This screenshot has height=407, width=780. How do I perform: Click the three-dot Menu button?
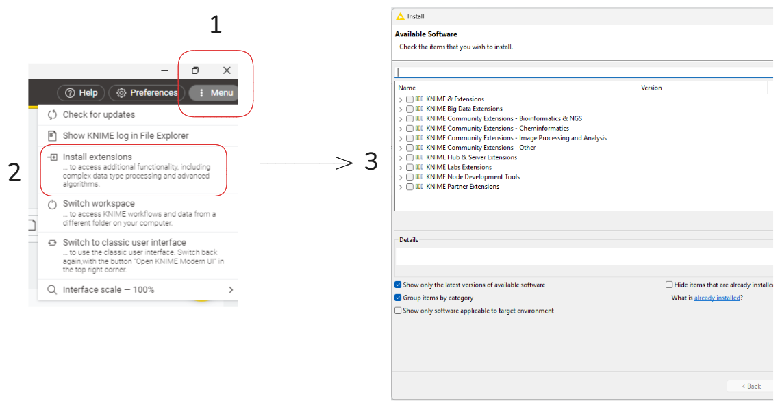pos(201,93)
